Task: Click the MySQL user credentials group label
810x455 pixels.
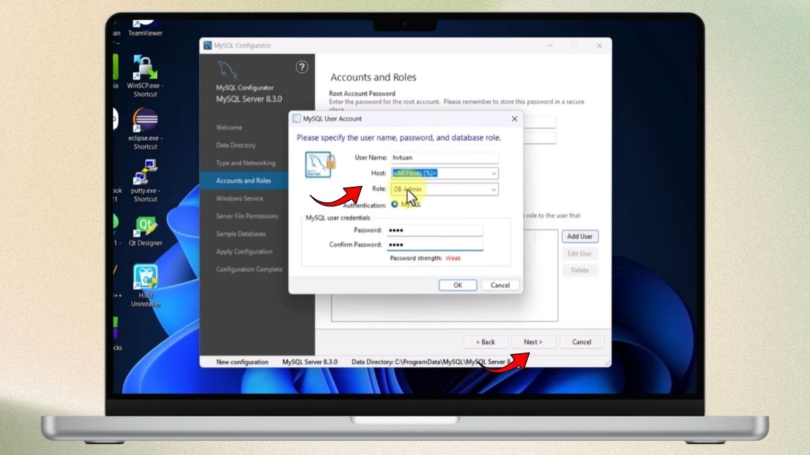Action: pos(337,218)
